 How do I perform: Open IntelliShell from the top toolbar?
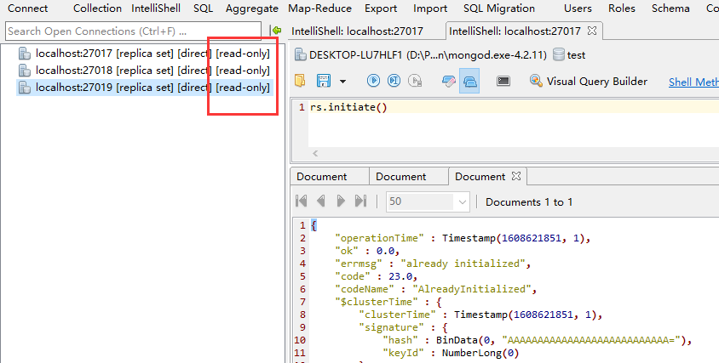point(156,9)
